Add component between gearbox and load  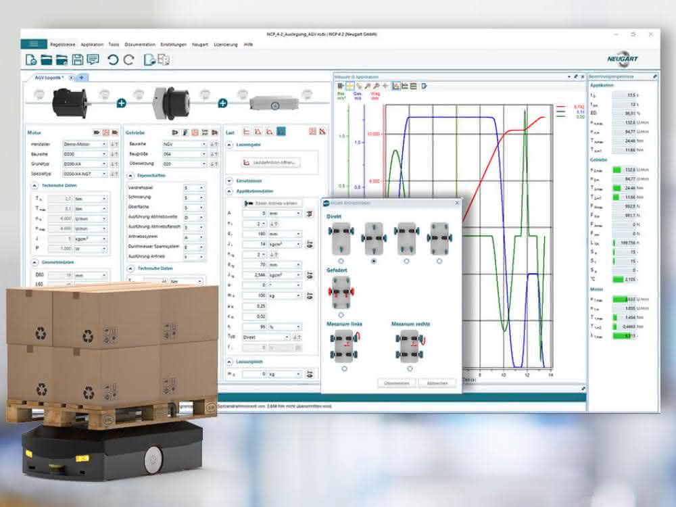tap(222, 103)
